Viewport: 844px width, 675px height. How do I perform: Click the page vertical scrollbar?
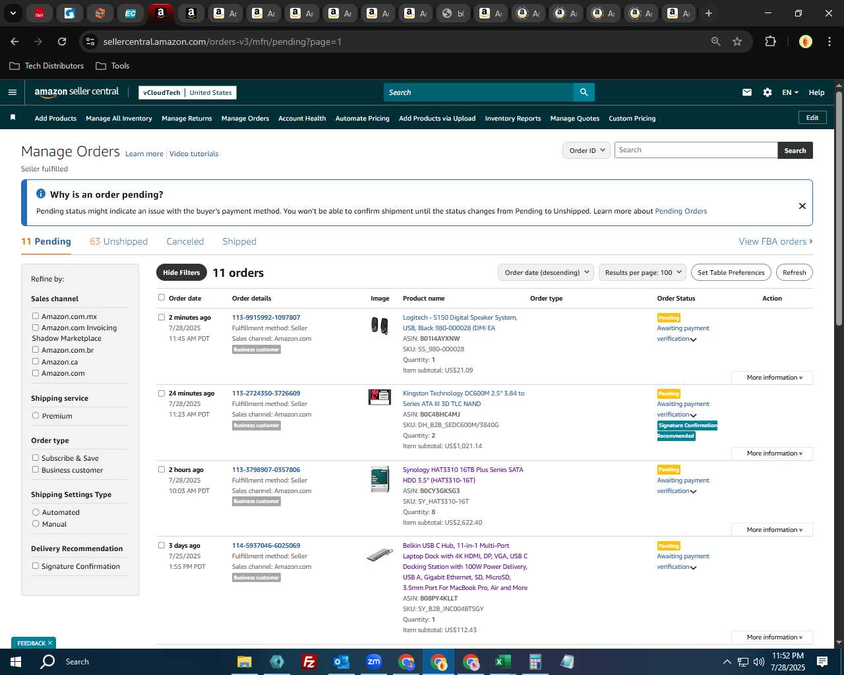(839, 208)
